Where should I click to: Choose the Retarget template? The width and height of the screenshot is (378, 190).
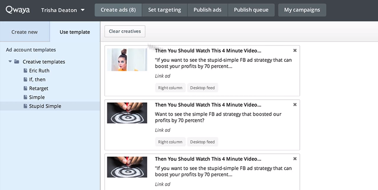pos(39,88)
